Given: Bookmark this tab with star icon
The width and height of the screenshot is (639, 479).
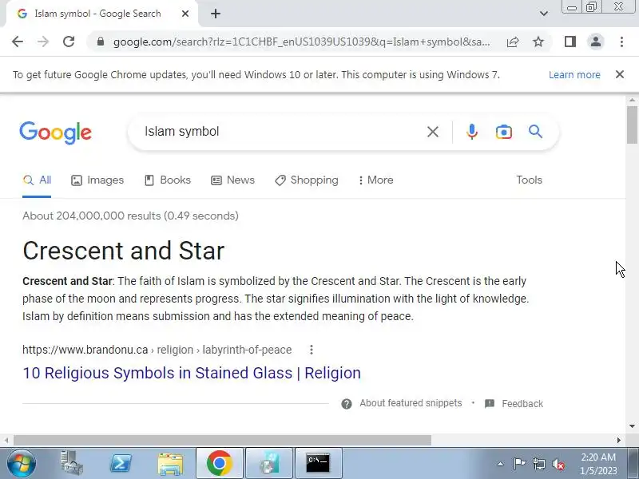Looking at the screenshot, I should [x=538, y=42].
